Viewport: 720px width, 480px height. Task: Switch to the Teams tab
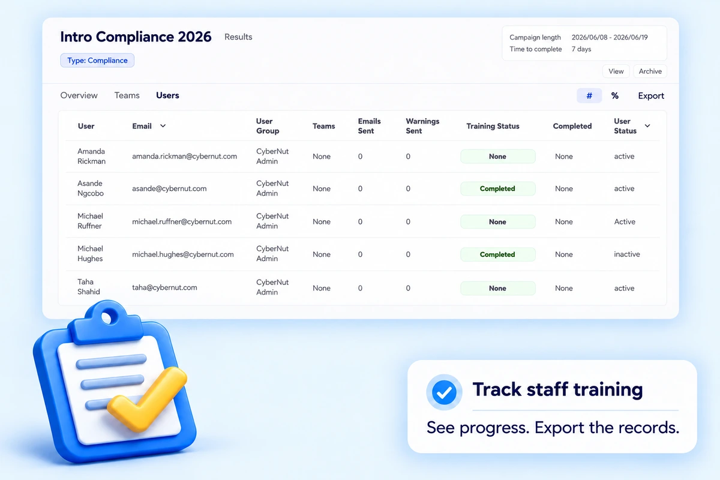click(x=127, y=95)
